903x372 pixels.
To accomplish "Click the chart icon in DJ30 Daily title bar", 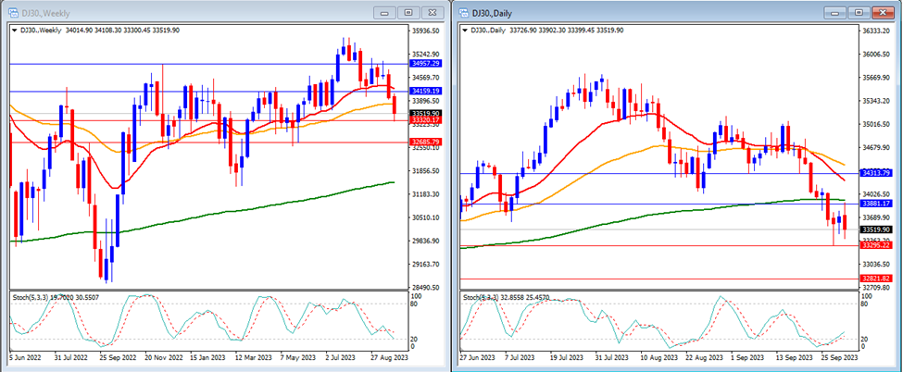I will coord(462,12).
